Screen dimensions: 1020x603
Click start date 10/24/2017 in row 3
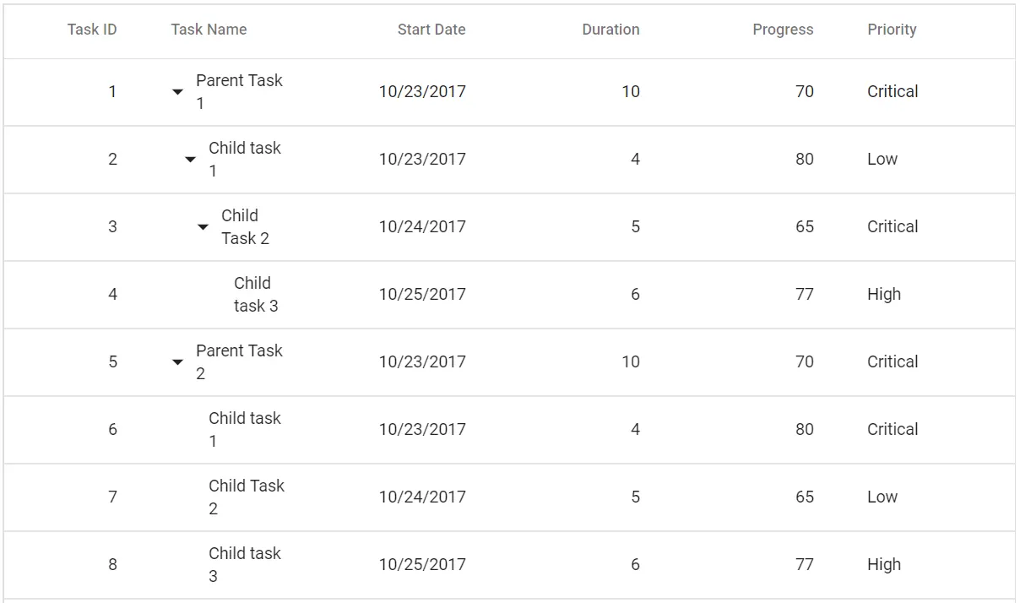(x=421, y=227)
